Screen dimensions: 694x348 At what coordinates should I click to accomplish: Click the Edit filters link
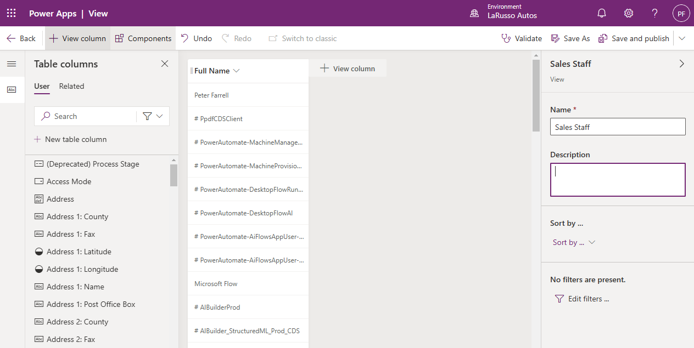point(587,298)
